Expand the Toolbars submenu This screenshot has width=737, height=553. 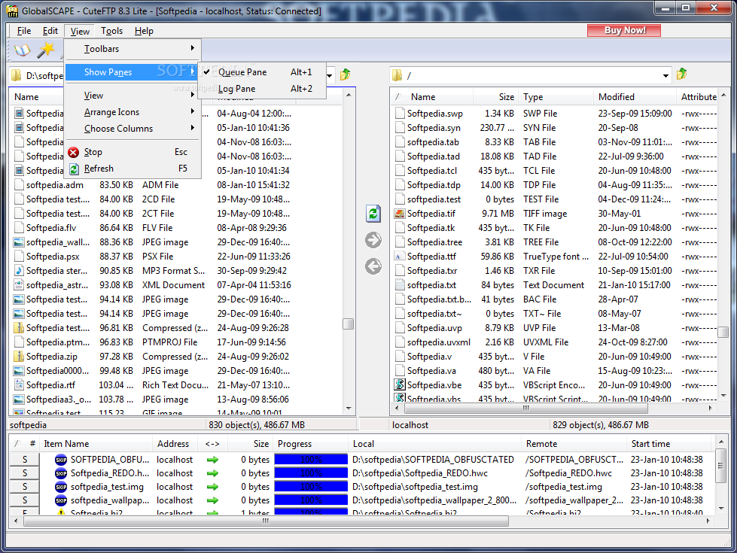pyautogui.click(x=132, y=48)
